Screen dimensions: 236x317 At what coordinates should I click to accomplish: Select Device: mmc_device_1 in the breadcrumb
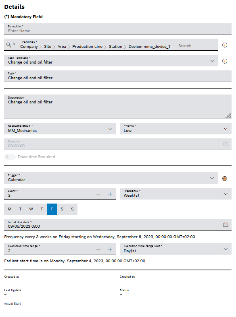click(x=149, y=47)
